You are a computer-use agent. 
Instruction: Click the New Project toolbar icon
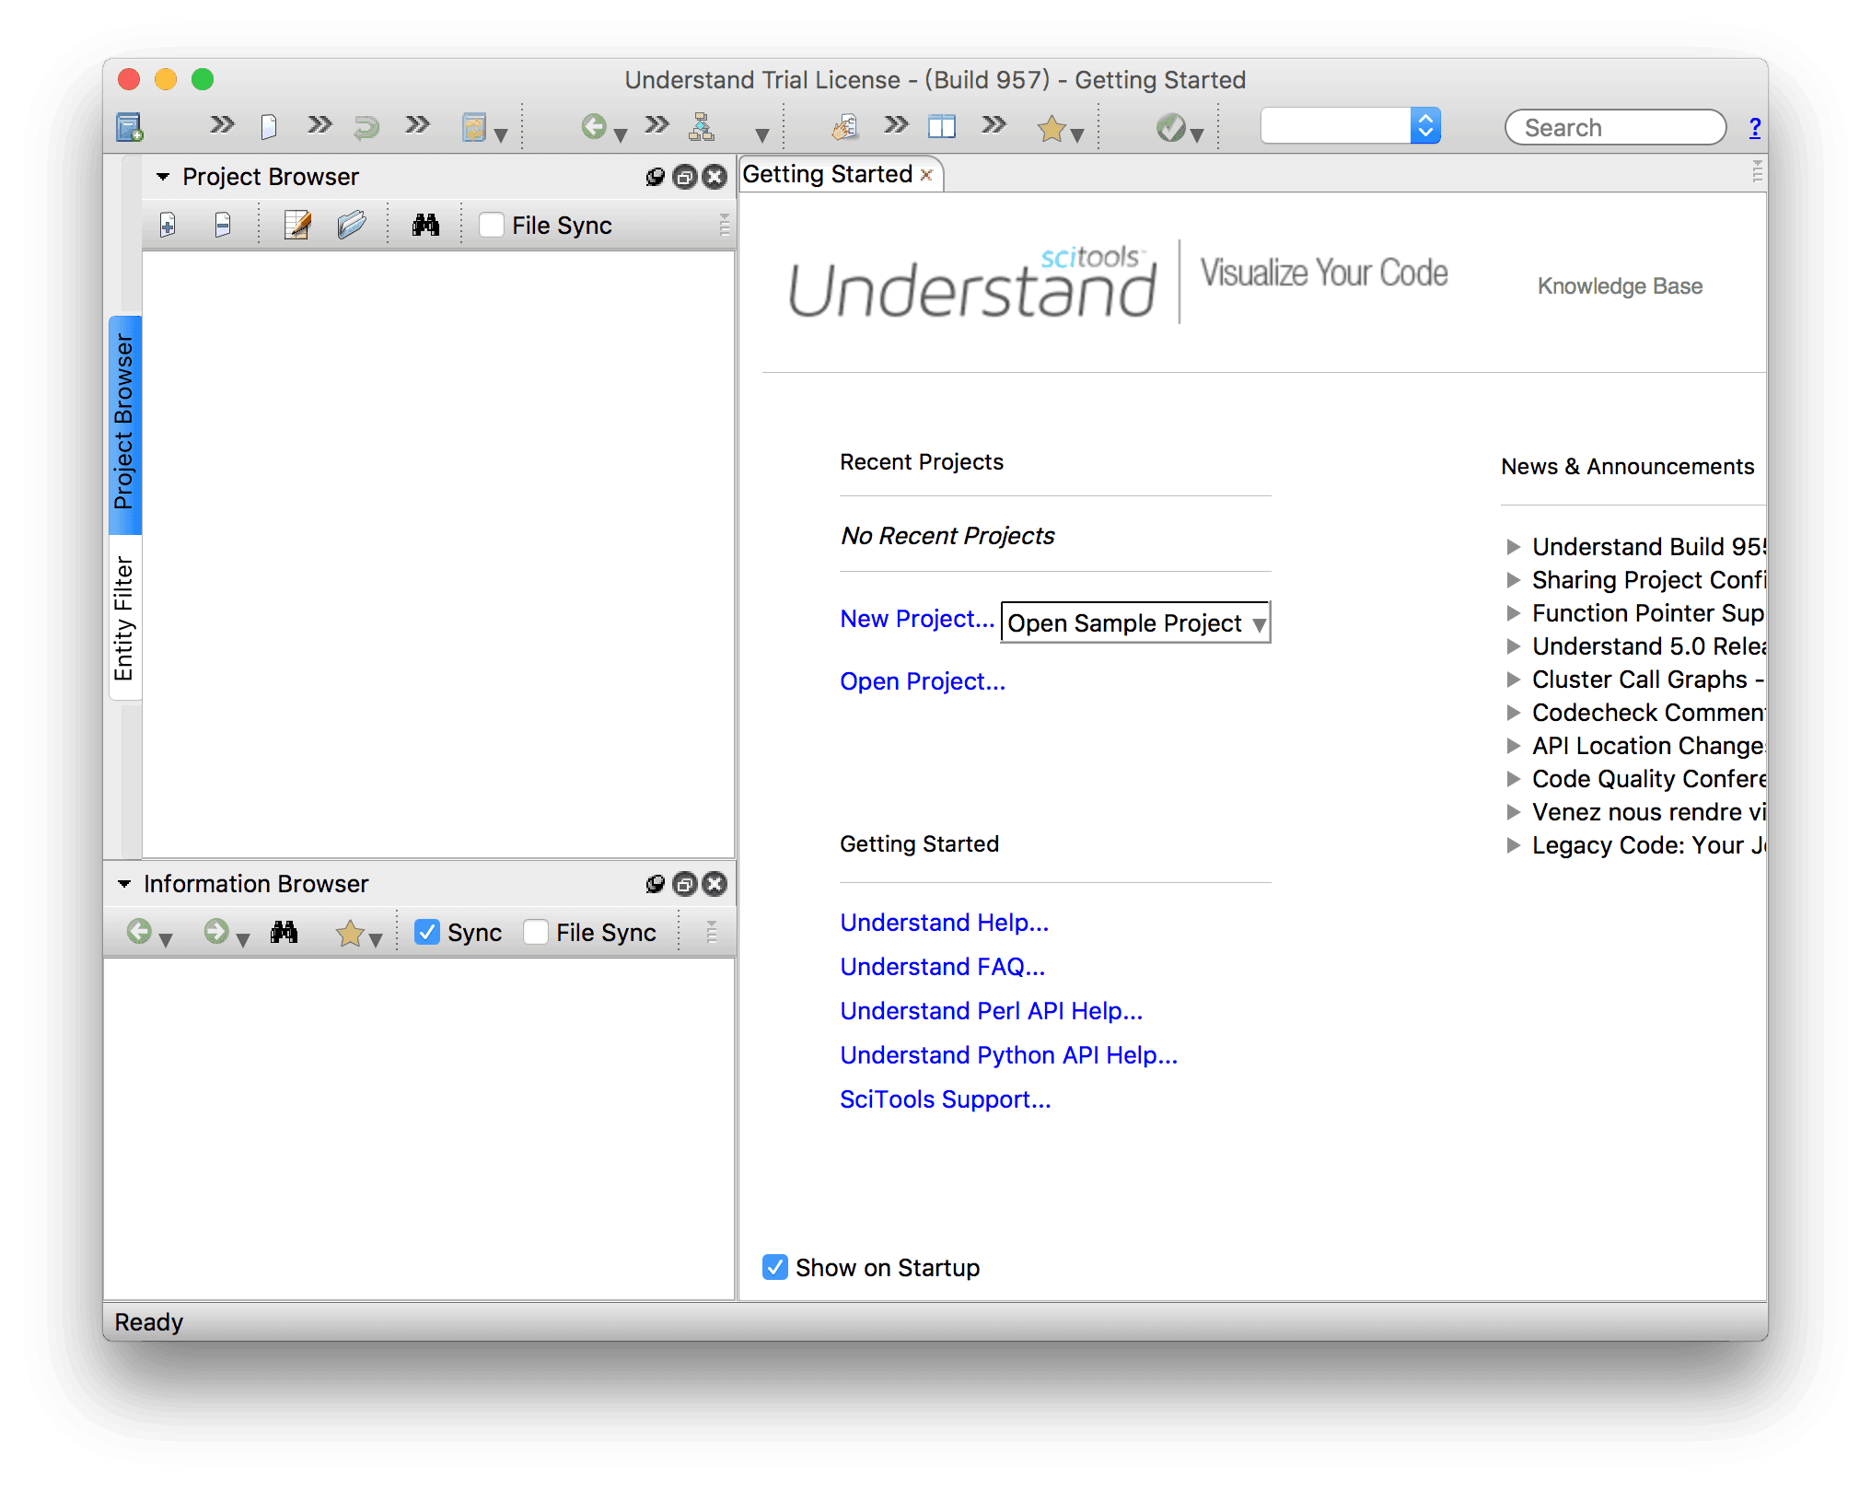pyautogui.click(x=130, y=127)
